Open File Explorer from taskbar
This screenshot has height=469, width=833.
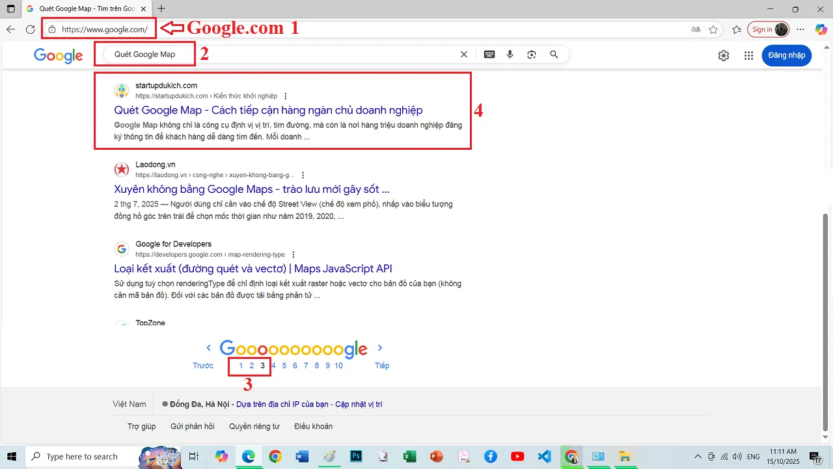[x=625, y=457]
